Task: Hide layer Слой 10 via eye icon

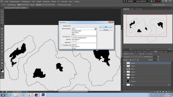Action: point(124,72)
